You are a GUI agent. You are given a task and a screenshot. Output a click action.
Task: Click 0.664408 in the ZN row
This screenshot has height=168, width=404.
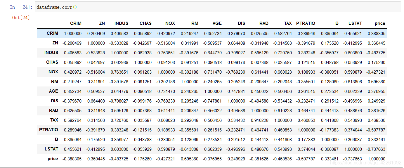[236, 43]
